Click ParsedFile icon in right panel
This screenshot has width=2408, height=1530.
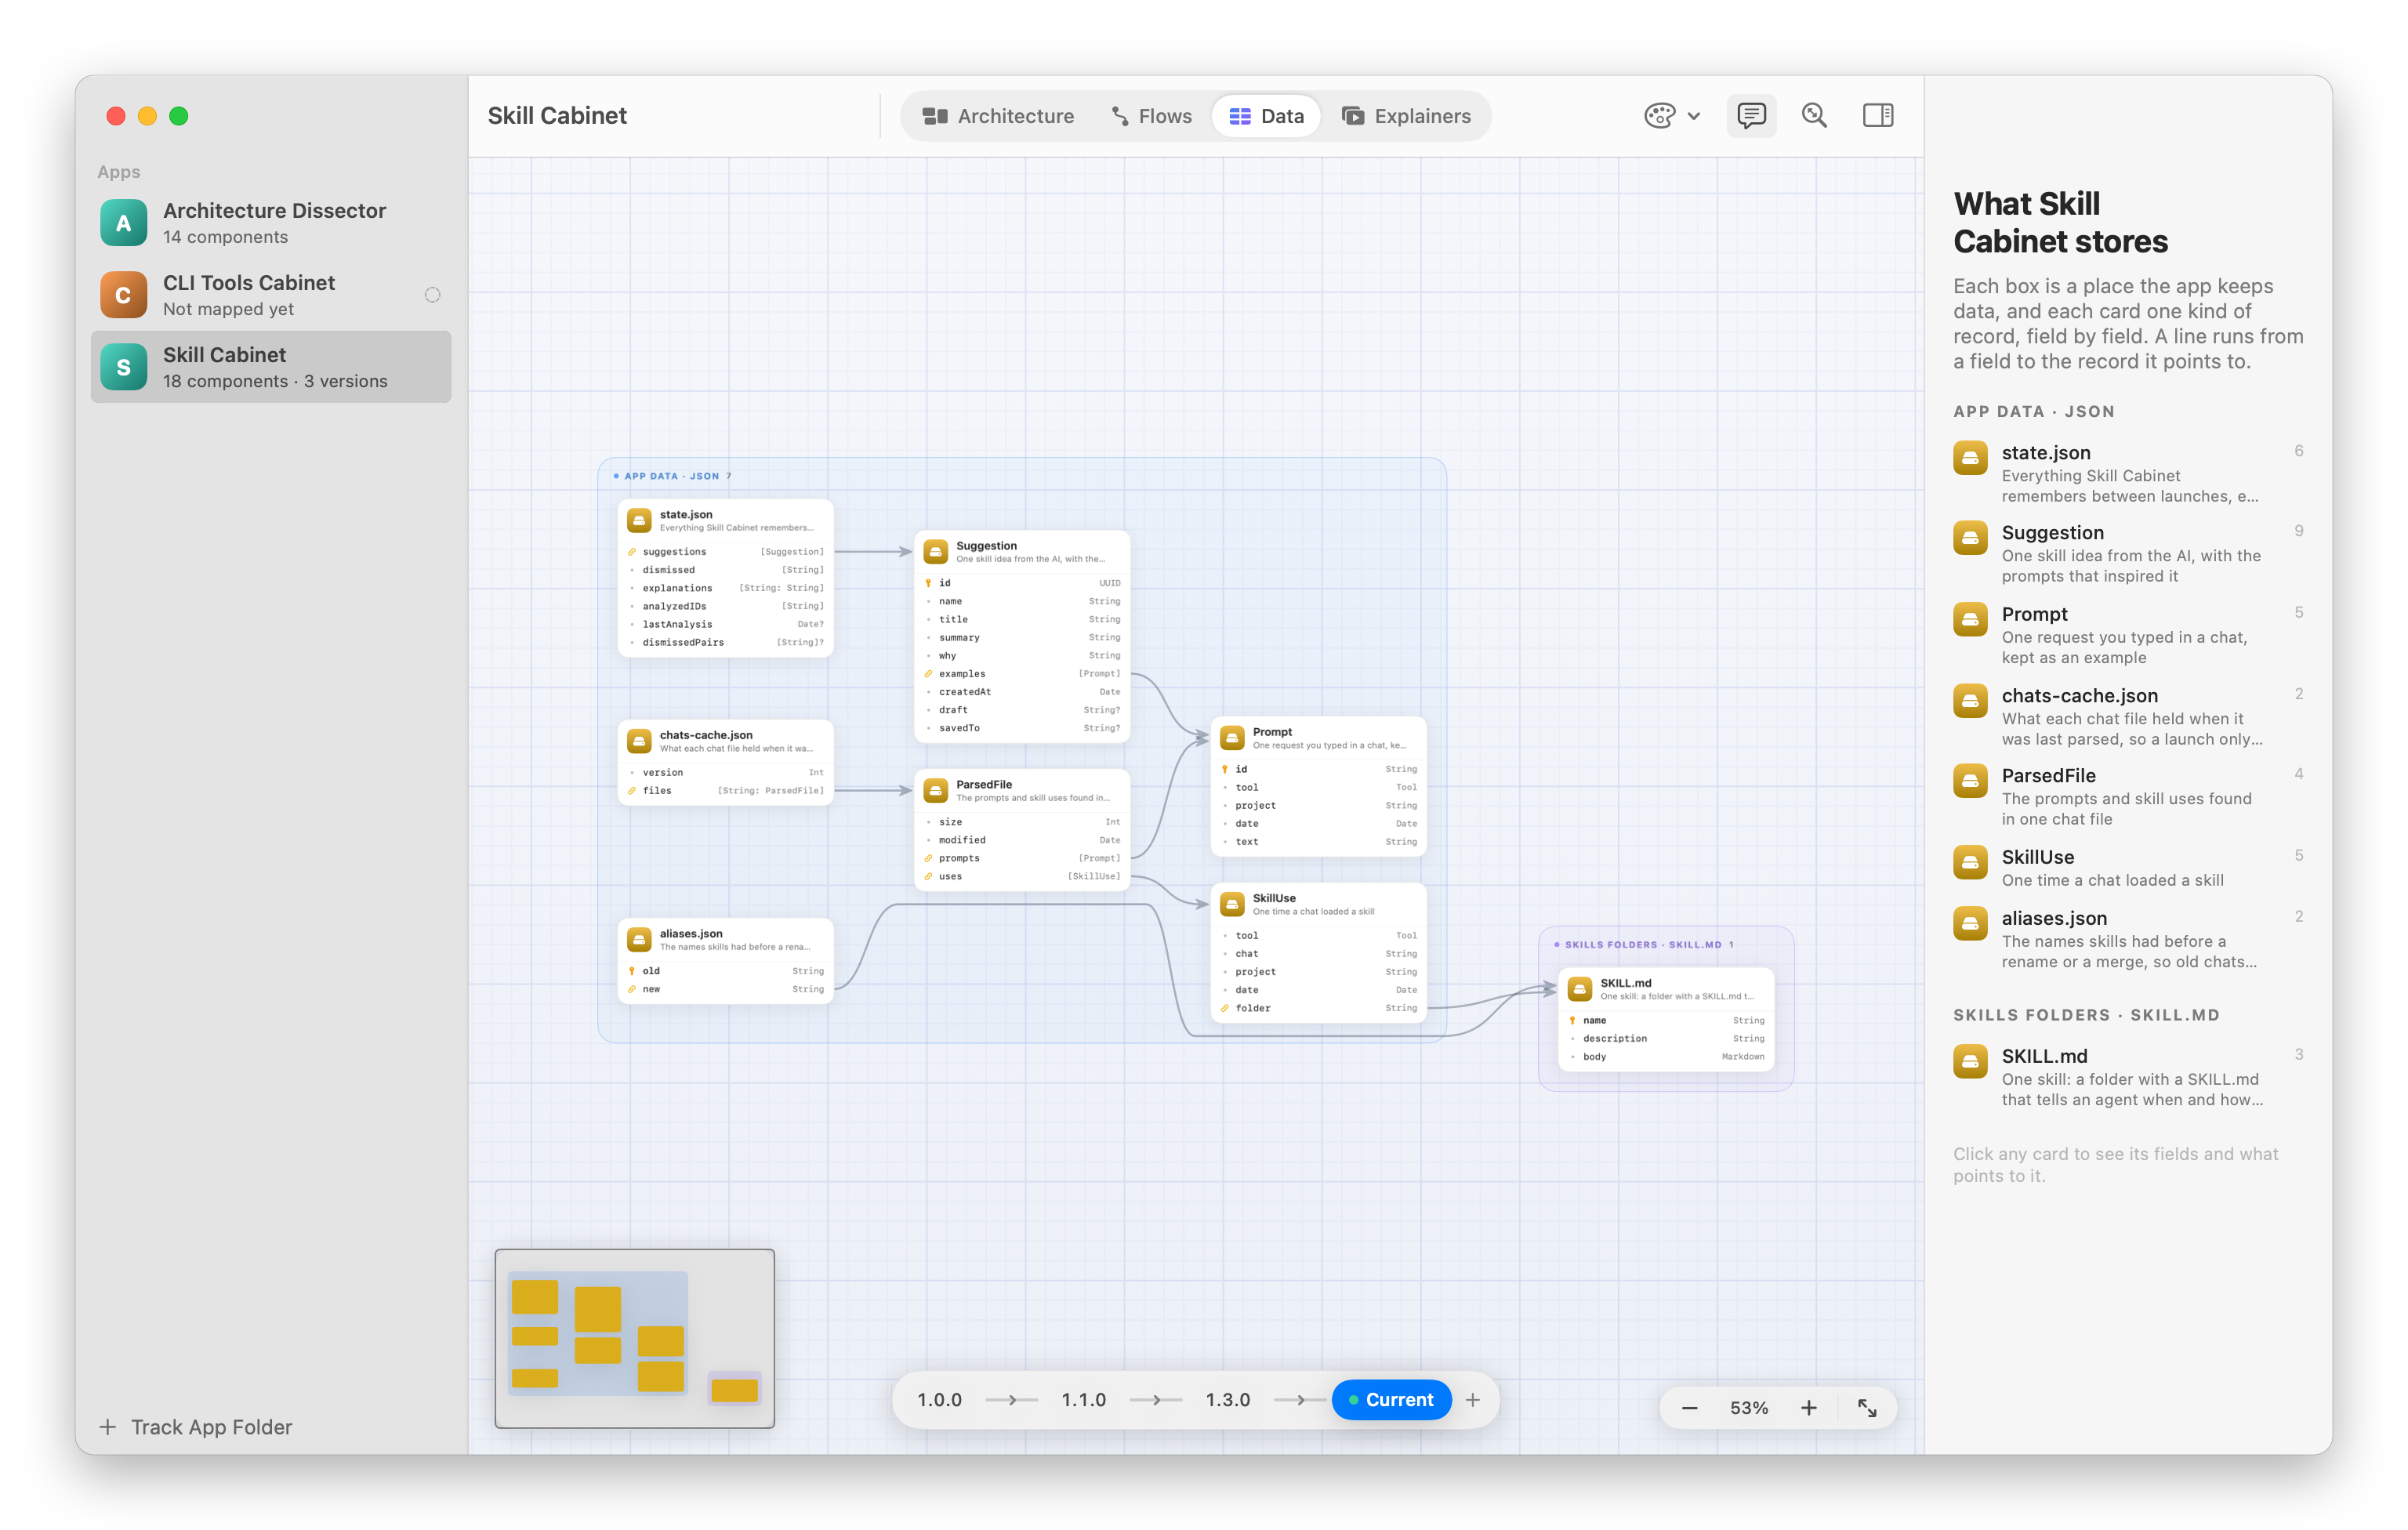[1970, 781]
